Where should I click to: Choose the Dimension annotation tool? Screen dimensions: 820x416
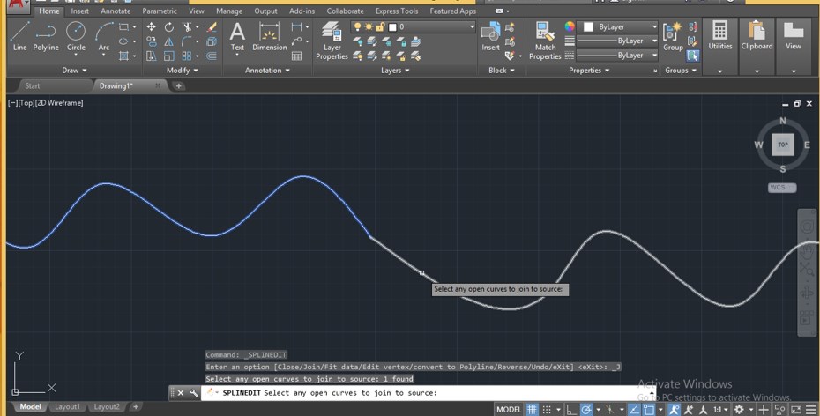pos(270,36)
